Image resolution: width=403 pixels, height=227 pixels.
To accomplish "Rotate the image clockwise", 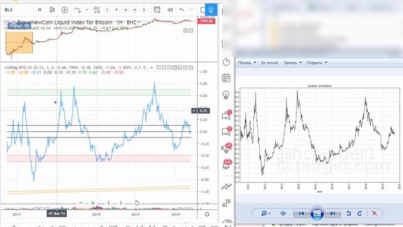I will click(360, 213).
